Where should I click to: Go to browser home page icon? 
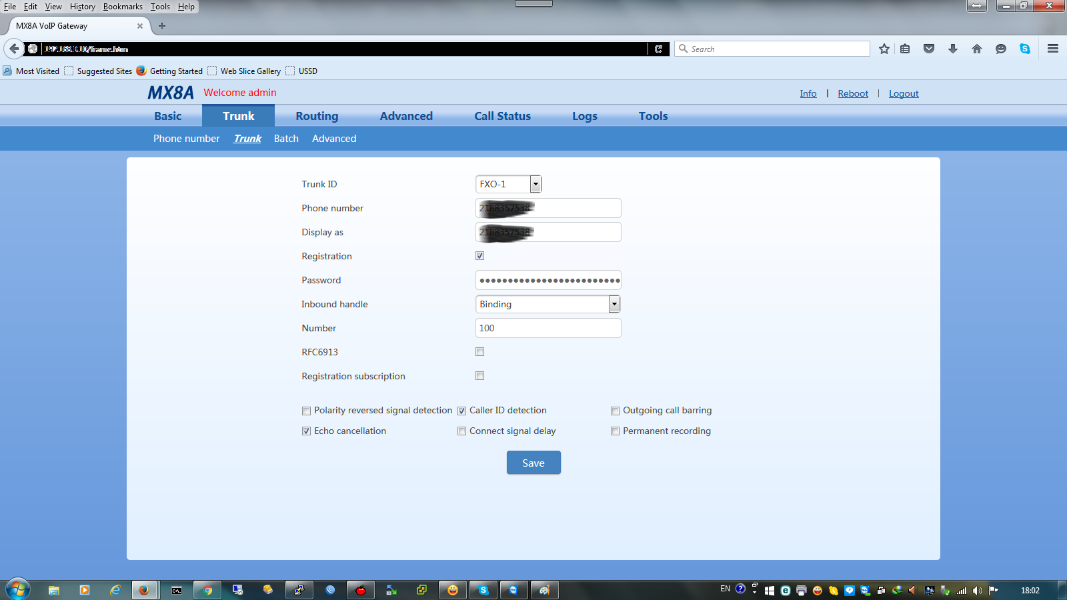coord(977,49)
